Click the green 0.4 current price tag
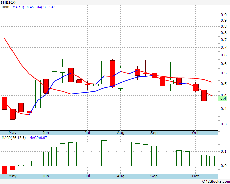 click(x=223, y=98)
